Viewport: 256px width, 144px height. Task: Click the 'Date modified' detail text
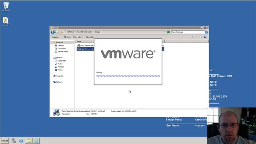click(92, 111)
